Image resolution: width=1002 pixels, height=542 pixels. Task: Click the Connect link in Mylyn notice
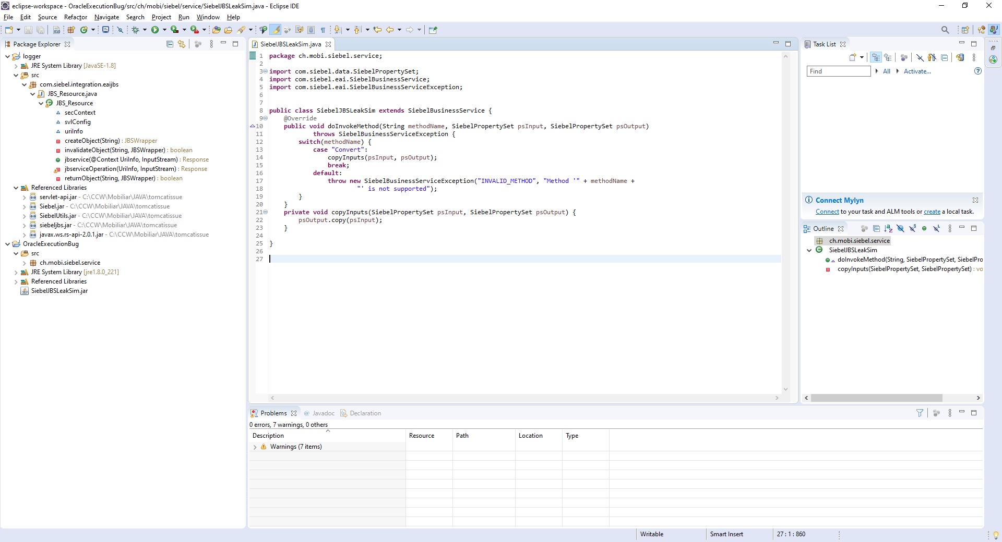827,212
